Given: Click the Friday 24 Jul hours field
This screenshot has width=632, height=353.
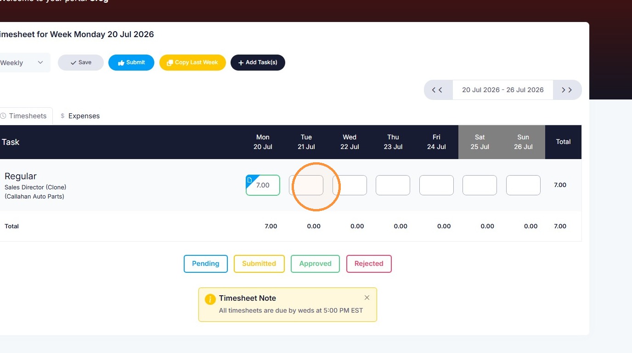Looking at the screenshot, I should [436, 185].
